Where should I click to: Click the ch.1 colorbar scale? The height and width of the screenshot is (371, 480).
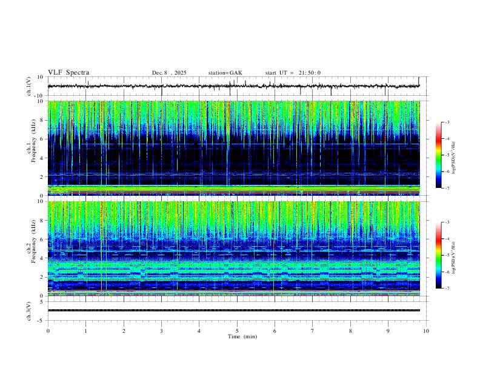coord(438,155)
